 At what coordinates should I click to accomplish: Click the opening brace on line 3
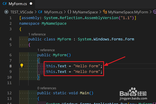[20, 29]
